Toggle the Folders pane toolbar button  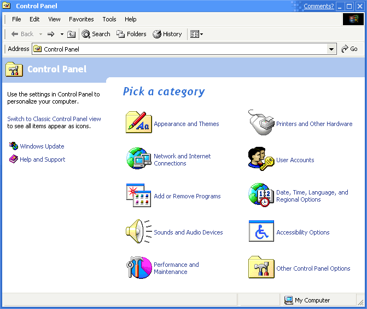131,34
